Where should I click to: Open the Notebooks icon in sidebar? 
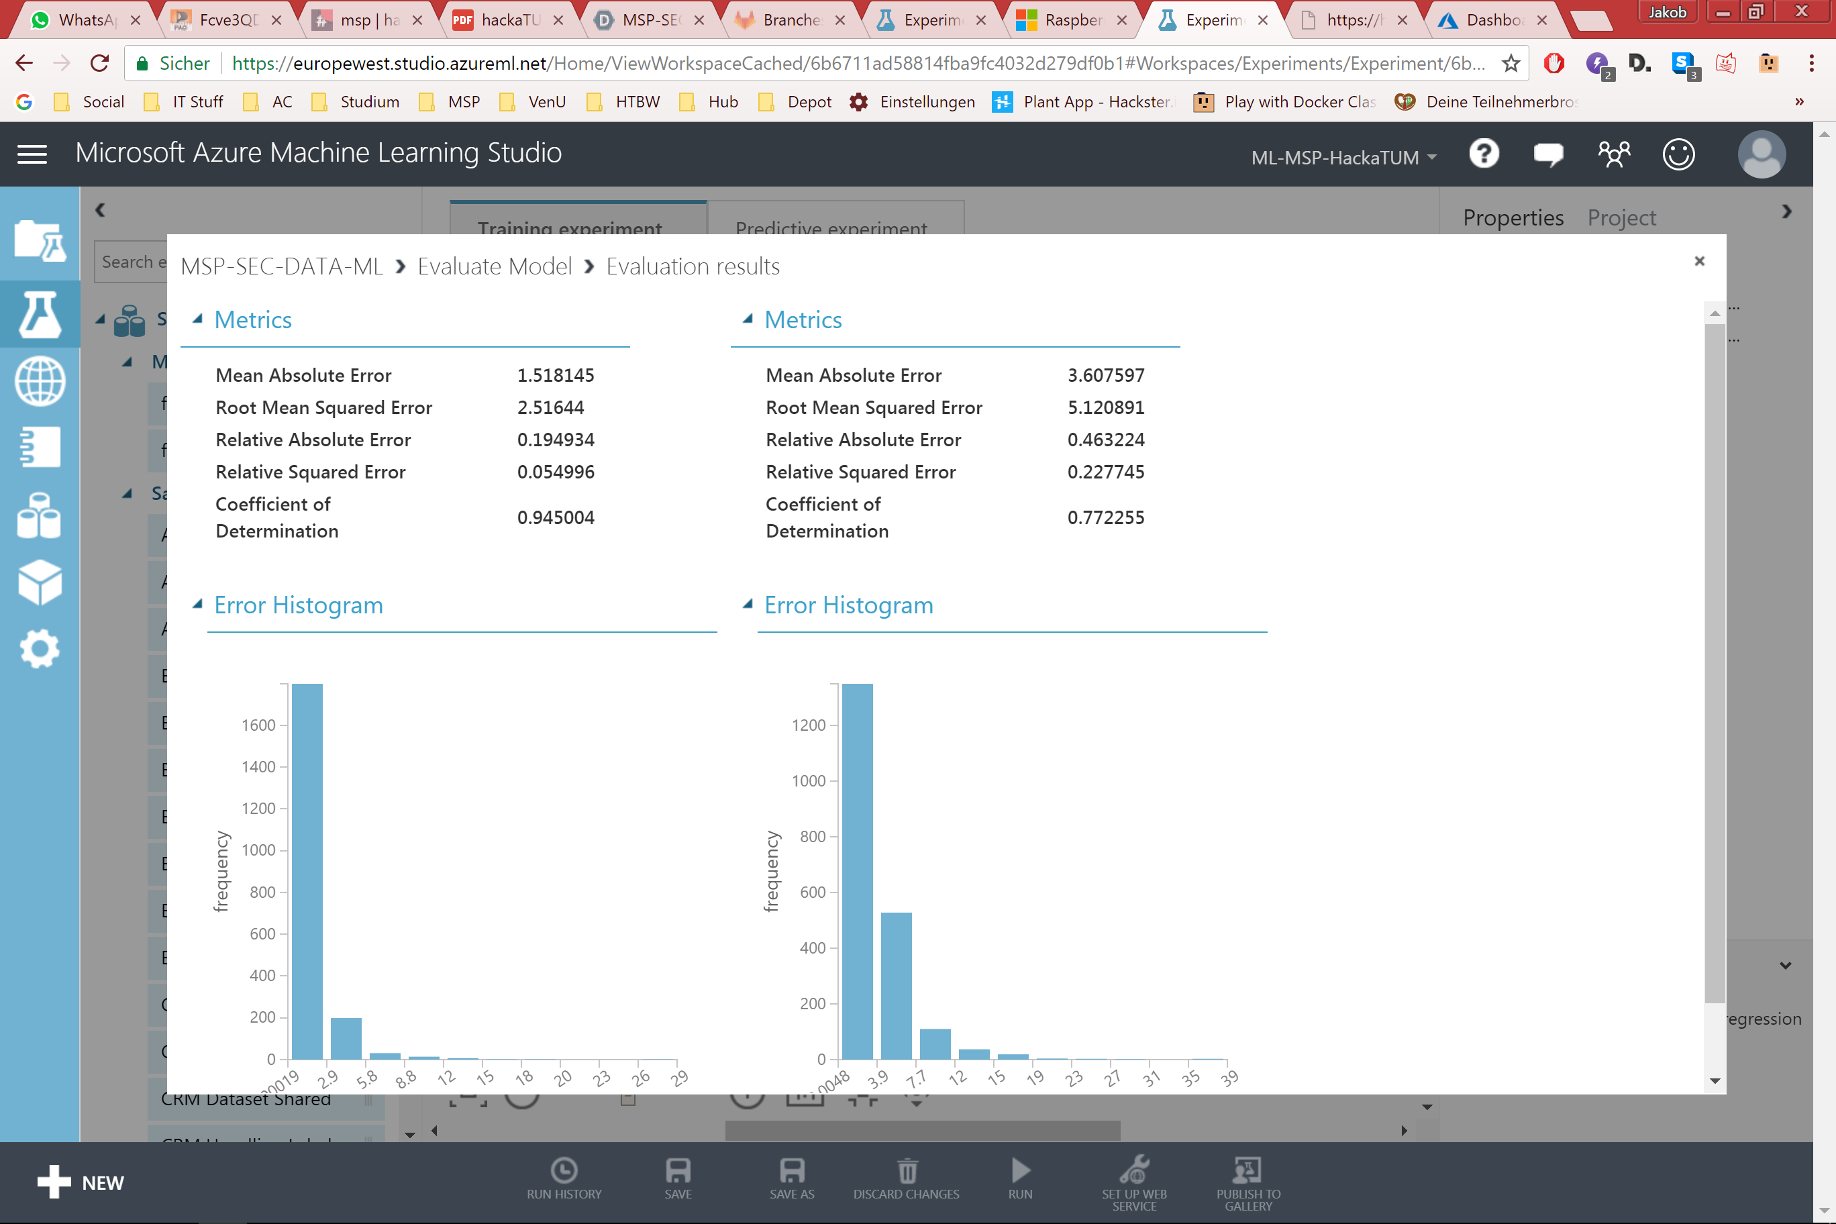[x=40, y=448]
